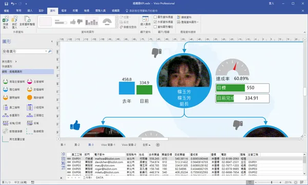Click the Save icon in the title bar
The image size is (308, 185).
(x=6, y=4)
